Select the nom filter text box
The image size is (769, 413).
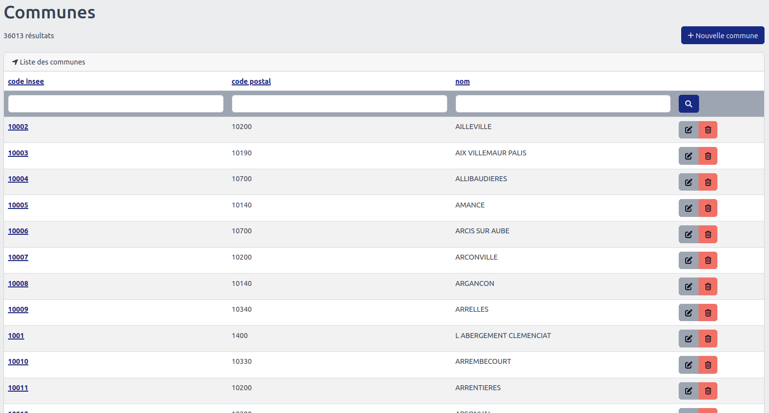(563, 104)
